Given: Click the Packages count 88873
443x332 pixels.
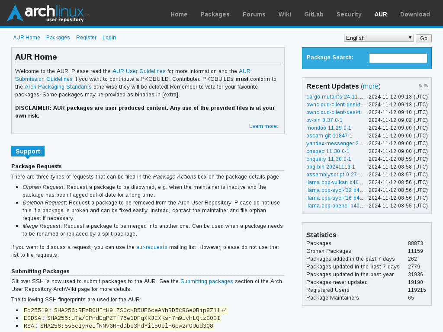Looking at the screenshot, I should 415,243.
